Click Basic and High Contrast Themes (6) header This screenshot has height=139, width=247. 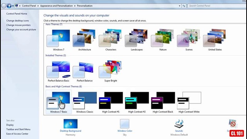64,86
